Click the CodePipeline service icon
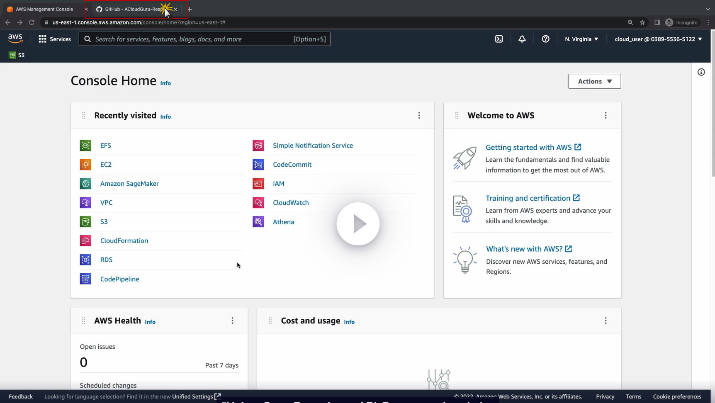Image resolution: width=715 pixels, height=403 pixels. click(85, 279)
